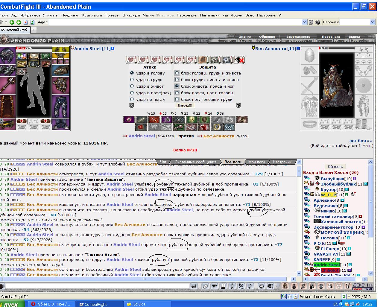The width and height of the screenshot is (383, 307).
Task: Click the Безопасность header button
Action: click(x=298, y=37)
